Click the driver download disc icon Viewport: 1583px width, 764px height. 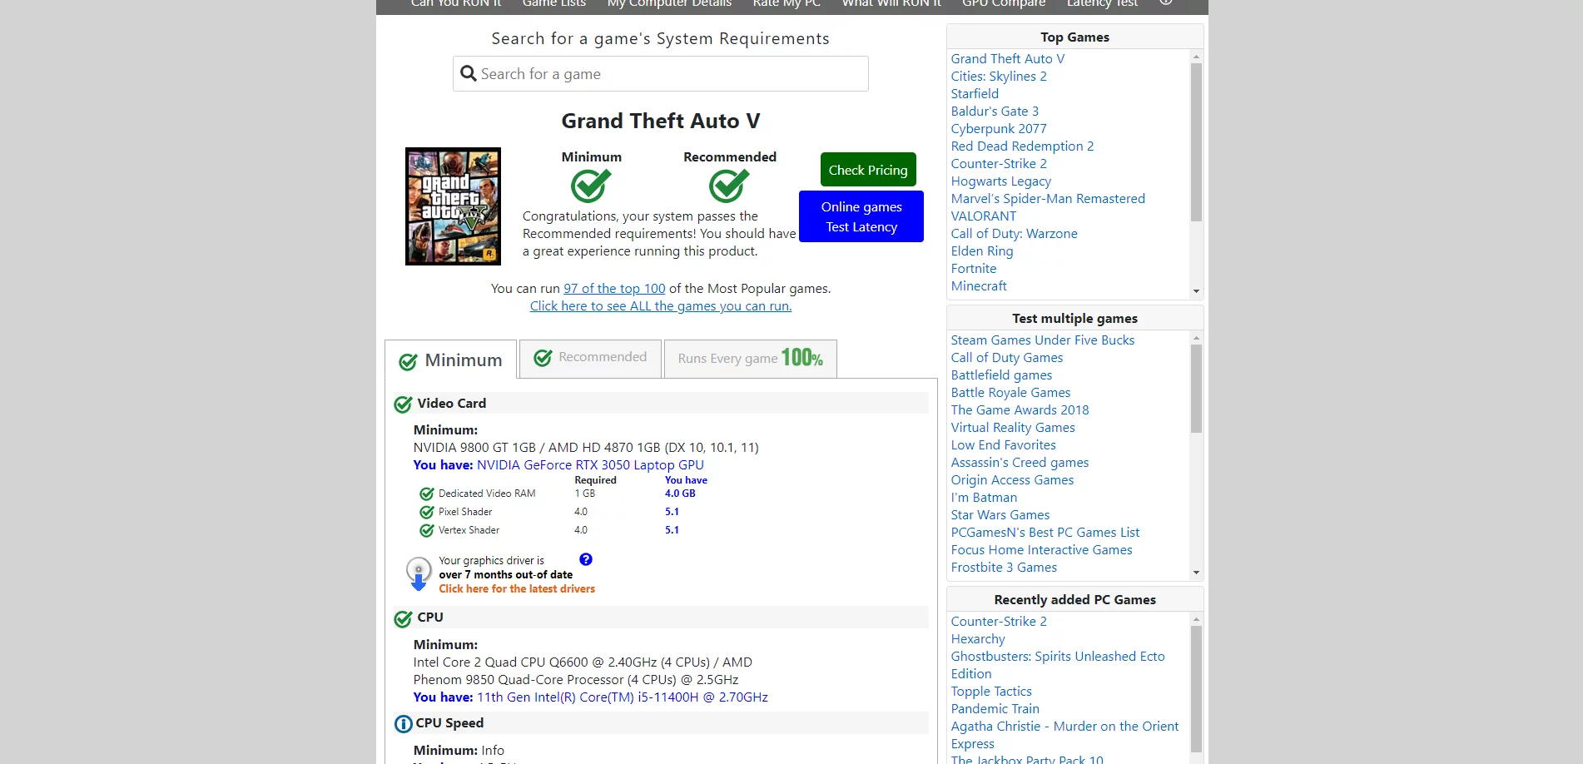point(419,574)
